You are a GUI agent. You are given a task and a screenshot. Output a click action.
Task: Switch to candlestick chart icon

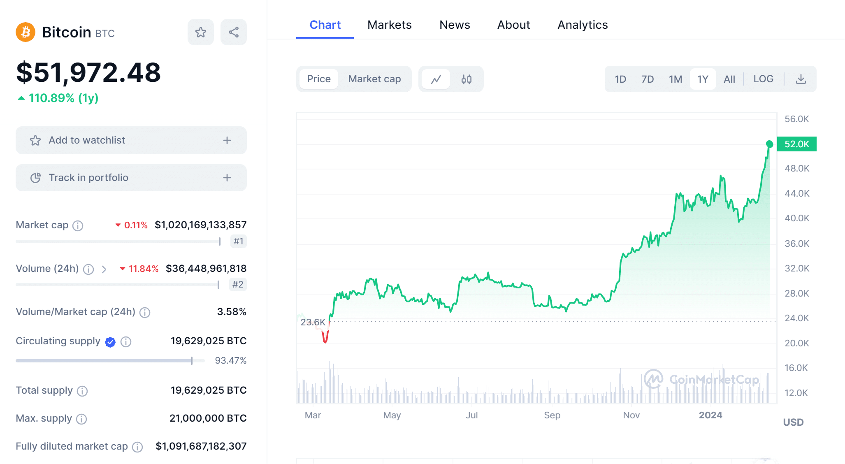[x=466, y=79]
